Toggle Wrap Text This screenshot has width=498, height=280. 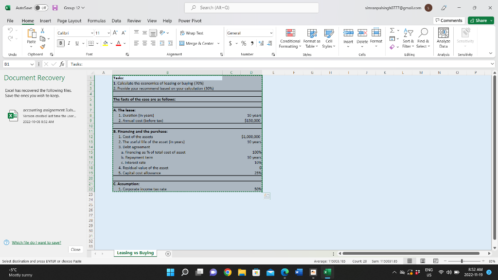(192, 33)
